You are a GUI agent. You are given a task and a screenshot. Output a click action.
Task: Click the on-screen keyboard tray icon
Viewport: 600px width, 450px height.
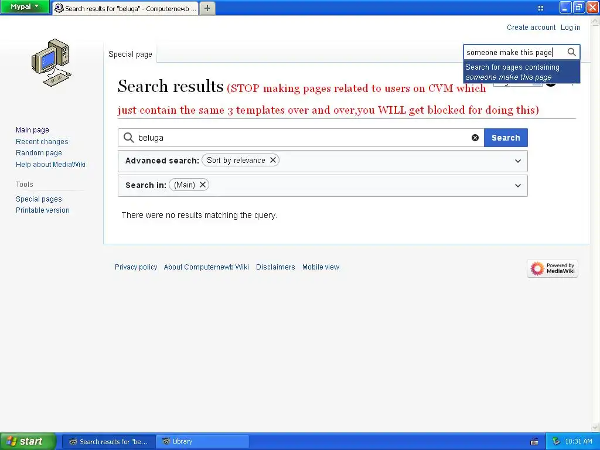click(534, 442)
